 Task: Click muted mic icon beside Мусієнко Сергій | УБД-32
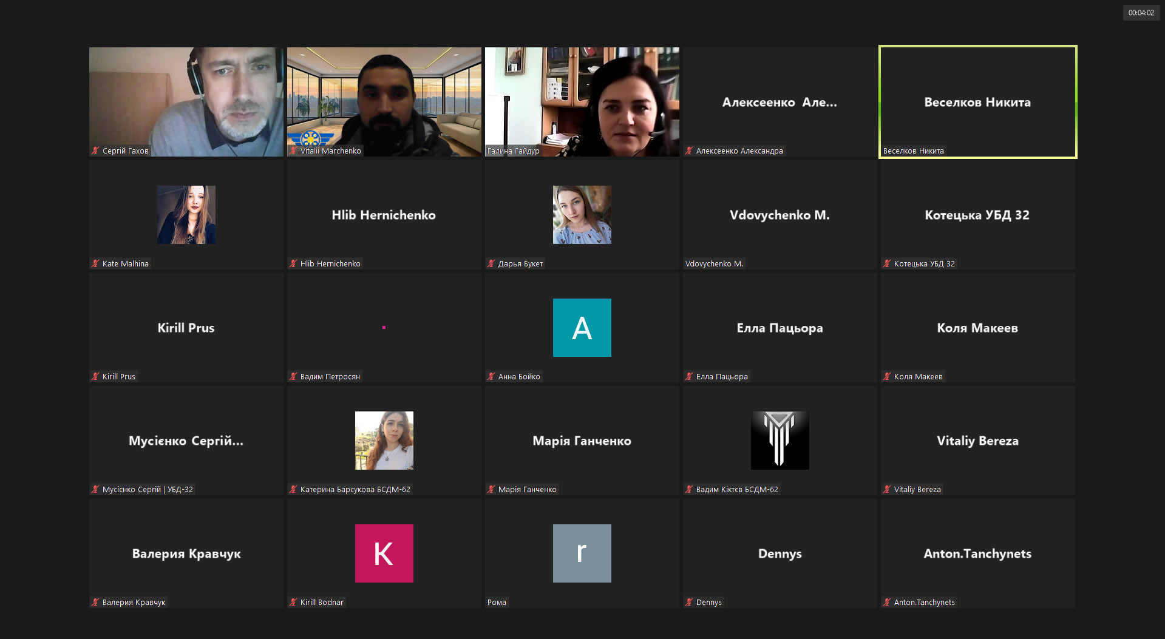tap(95, 489)
